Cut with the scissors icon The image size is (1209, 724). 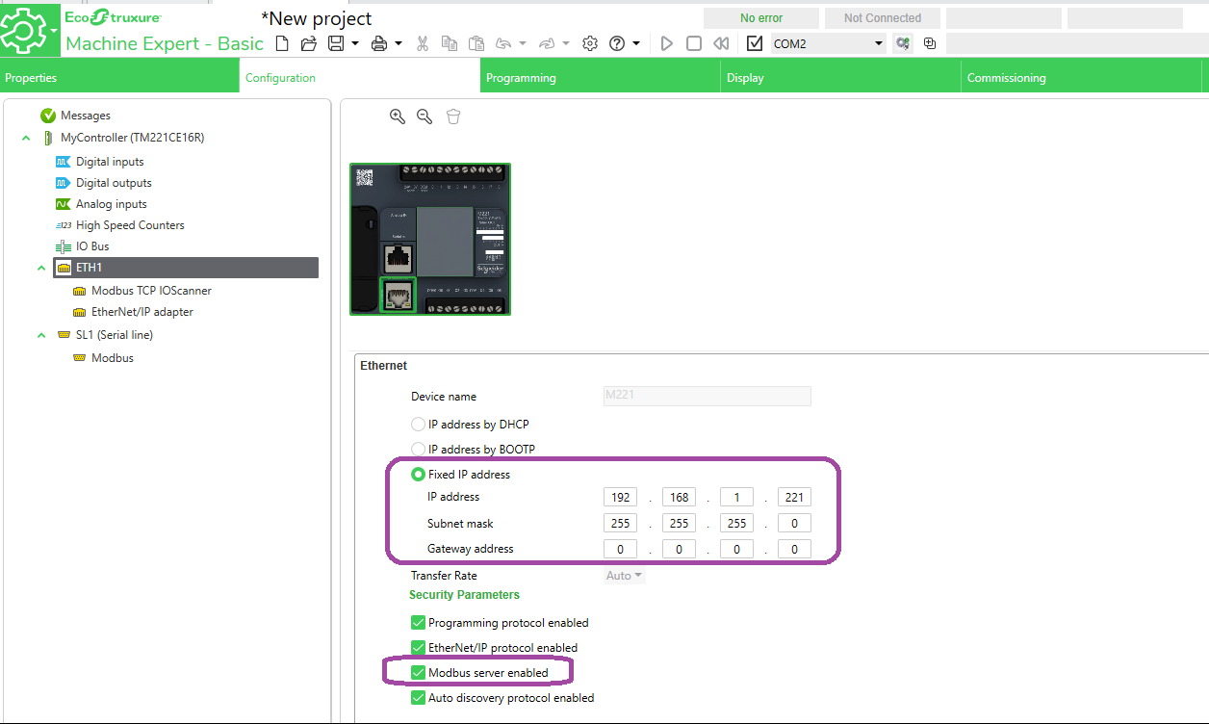pos(422,43)
